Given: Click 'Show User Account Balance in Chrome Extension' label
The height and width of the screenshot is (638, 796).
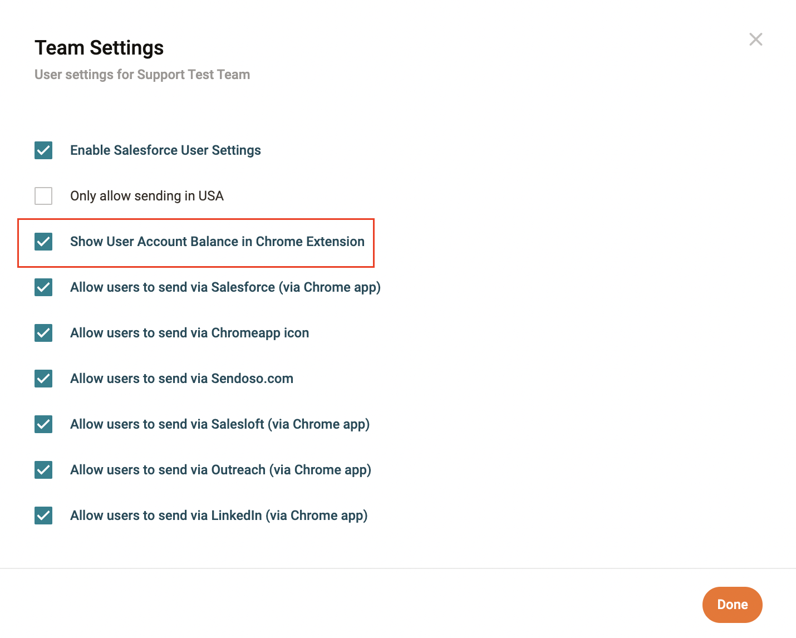Looking at the screenshot, I should pyautogui.click(x=217, y=242).
